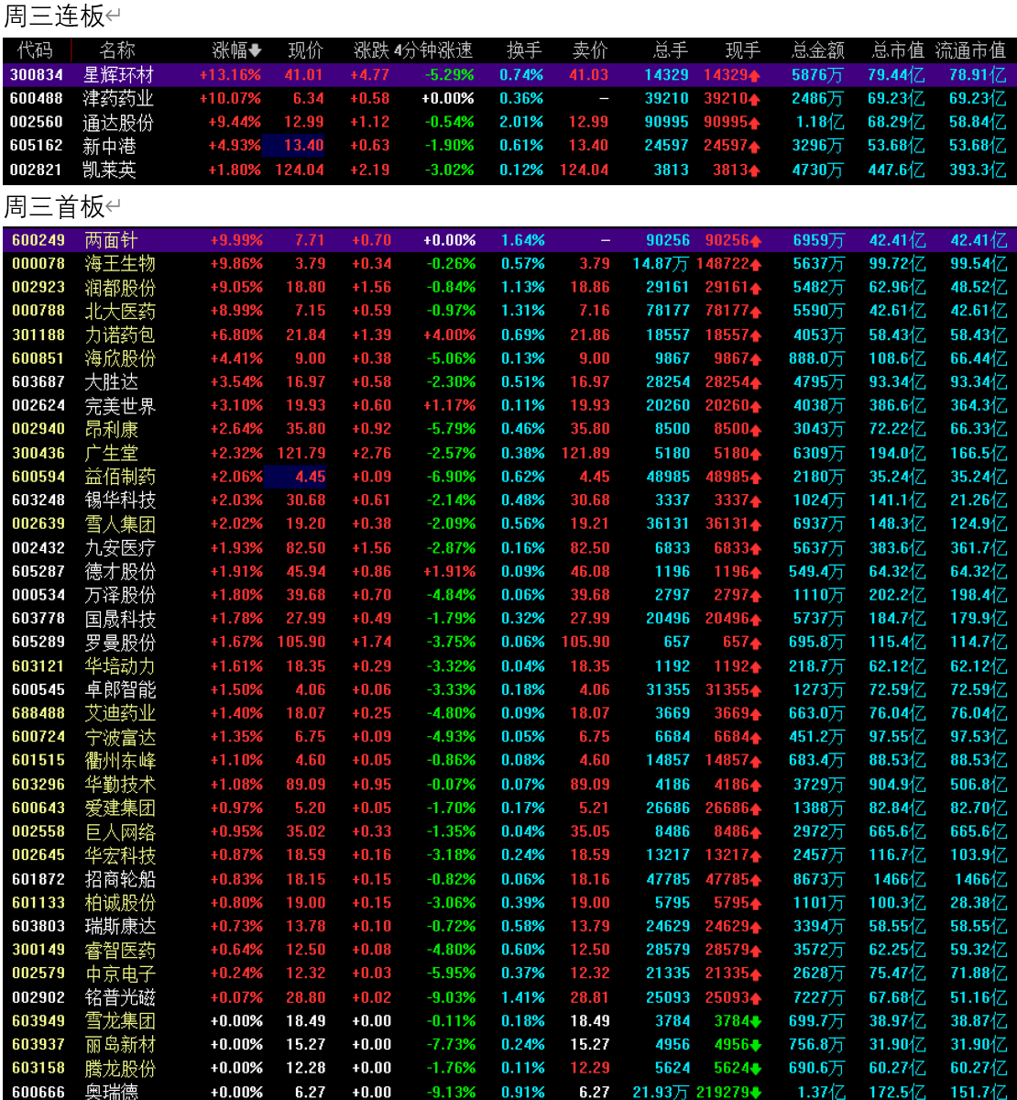
Task: Open stock code 300834
Action: [37, 75]
